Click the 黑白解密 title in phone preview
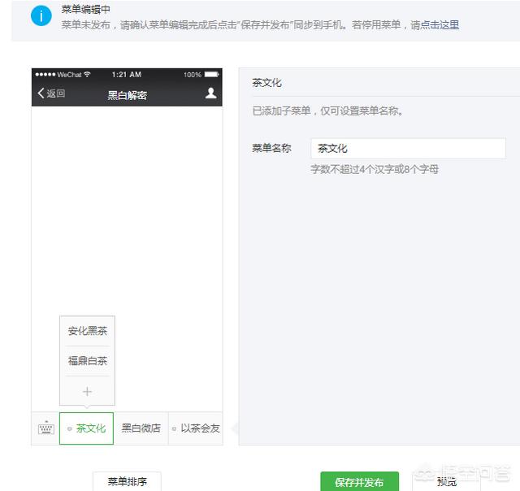The image size is (520, 491). [127, 95]
